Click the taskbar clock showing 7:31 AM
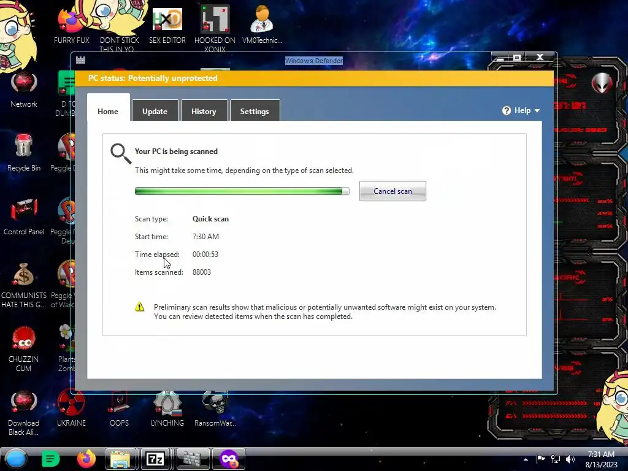 [x=601, y=459]
